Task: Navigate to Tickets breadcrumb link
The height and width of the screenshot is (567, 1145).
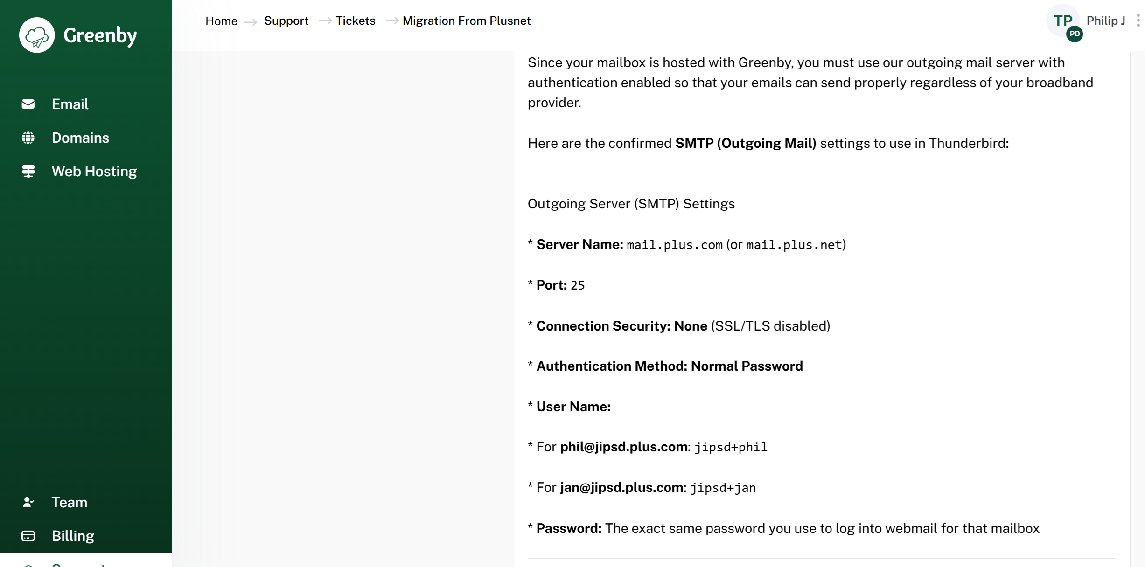Action: [355, 21]
